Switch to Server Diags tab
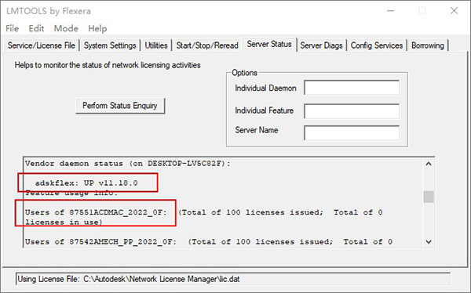 pos(321,45)
